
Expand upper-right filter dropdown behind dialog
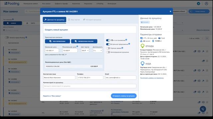pyautogui.click(x=182, y=23)
